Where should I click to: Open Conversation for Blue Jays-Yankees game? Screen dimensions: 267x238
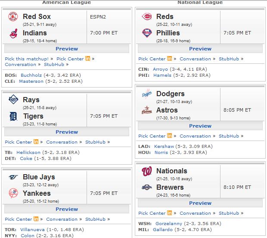[62, 219]
